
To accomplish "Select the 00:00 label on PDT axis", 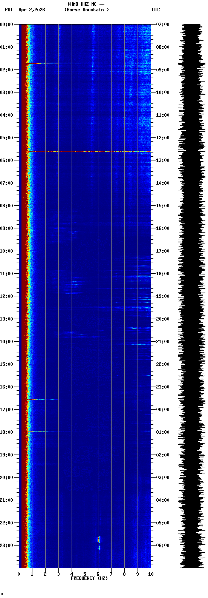I will coord(6,25).
